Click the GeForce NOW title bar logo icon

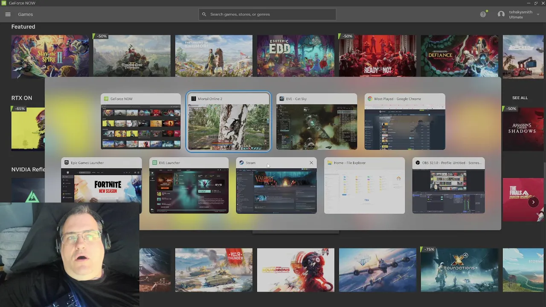point(3,3)
